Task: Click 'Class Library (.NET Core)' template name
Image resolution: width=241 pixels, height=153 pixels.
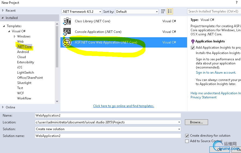Action: [93, 21]
